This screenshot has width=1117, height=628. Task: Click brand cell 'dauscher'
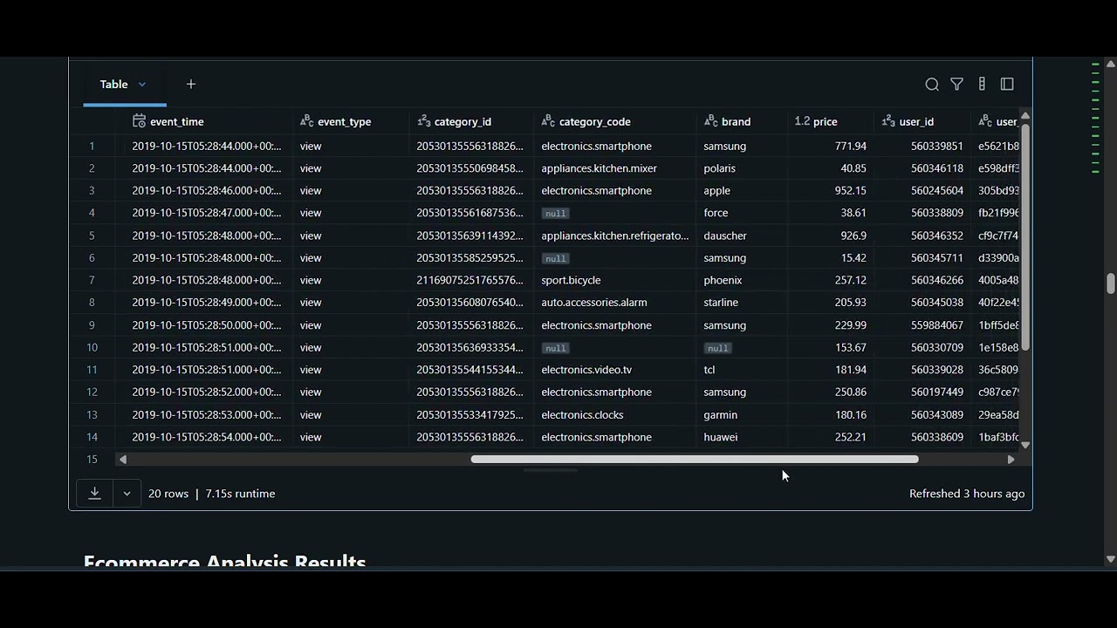(725, 235)
